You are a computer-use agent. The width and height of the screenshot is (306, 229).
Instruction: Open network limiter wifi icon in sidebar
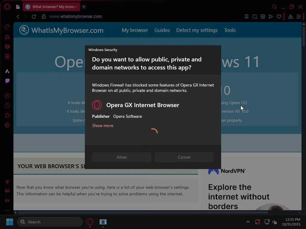coord(7,182)
